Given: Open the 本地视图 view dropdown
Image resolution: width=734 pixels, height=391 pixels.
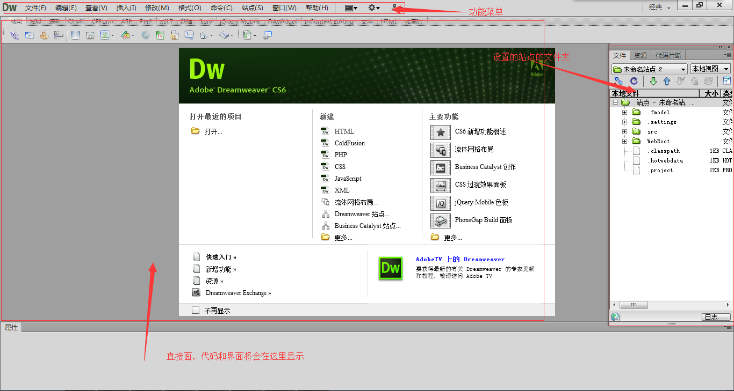Looking at the screenshot, I should pyautogui.click(x=710, y=69).
